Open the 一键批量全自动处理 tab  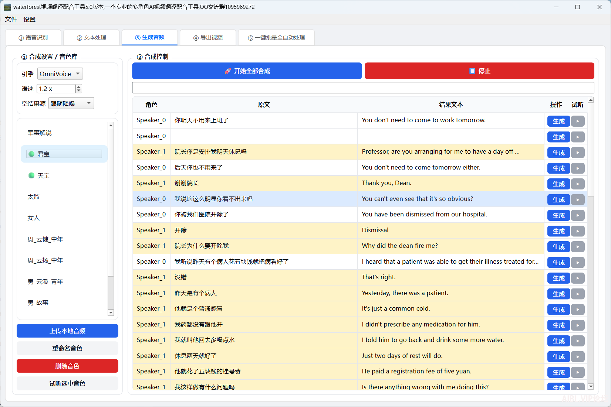276,38
